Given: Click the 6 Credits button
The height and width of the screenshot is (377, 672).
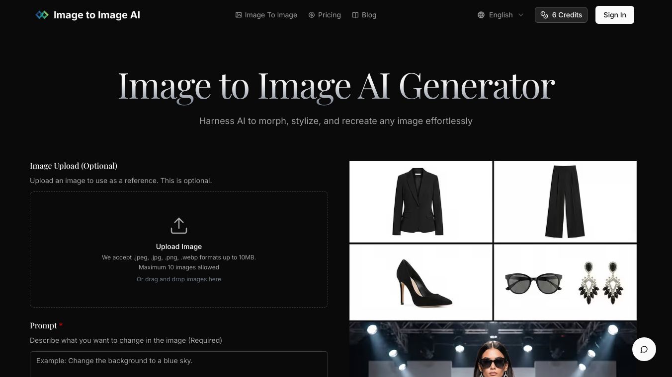Looking at the screenshot, I should (x=561, y=15).
